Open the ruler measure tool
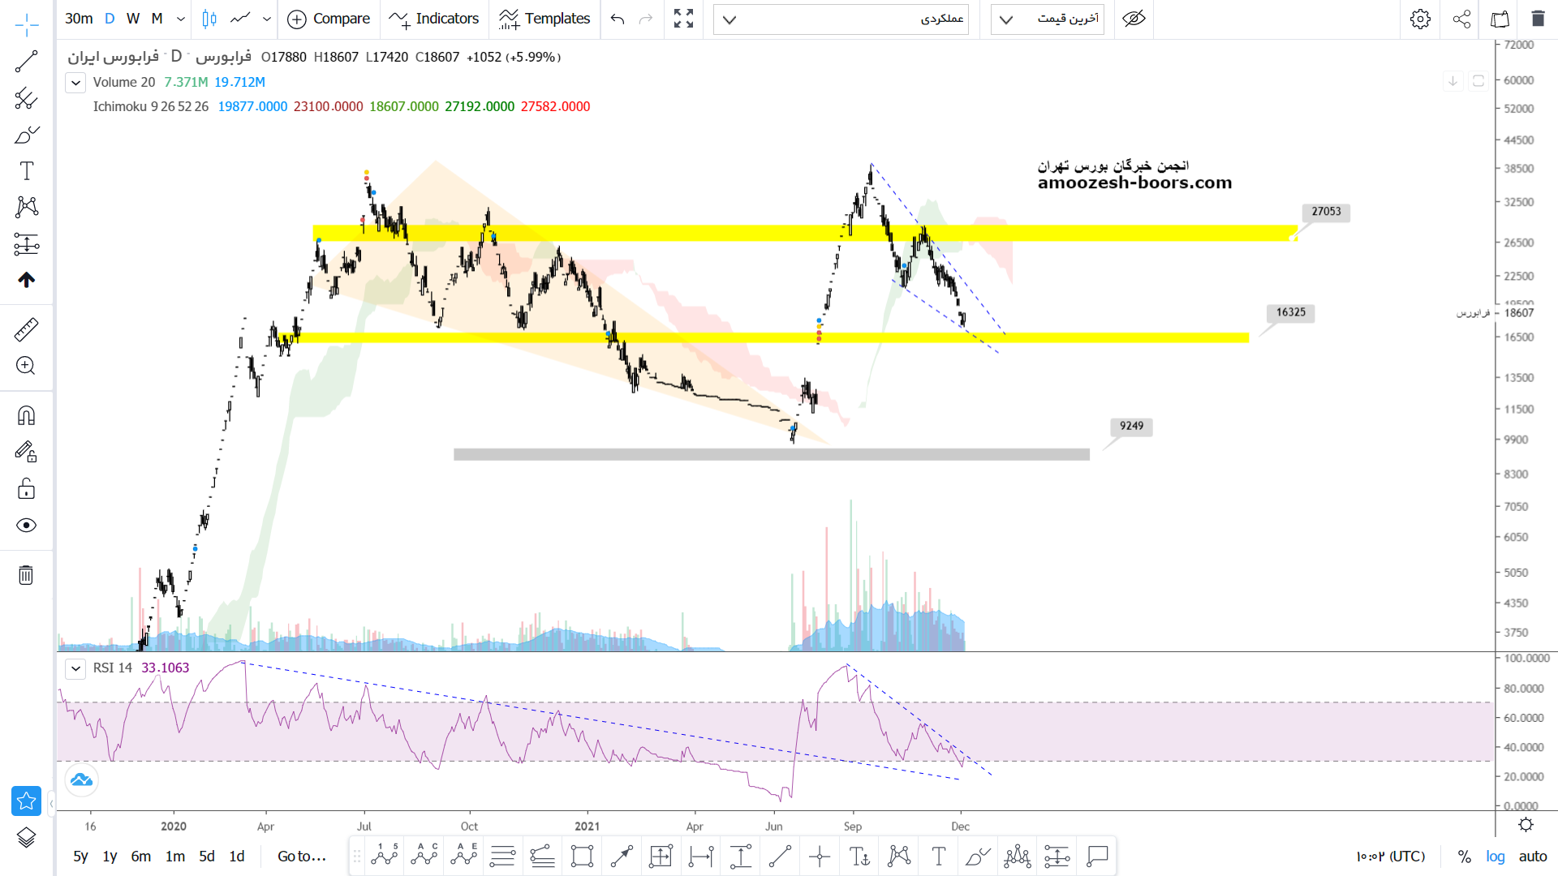 [x=26, y=329]
